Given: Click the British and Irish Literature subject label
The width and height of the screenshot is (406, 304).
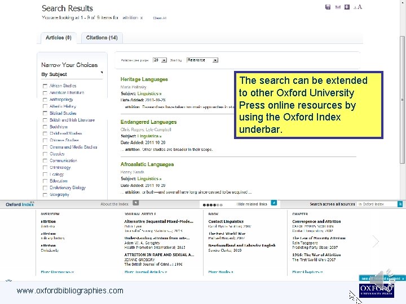Looking at the screenshot, I should [72, 120].
